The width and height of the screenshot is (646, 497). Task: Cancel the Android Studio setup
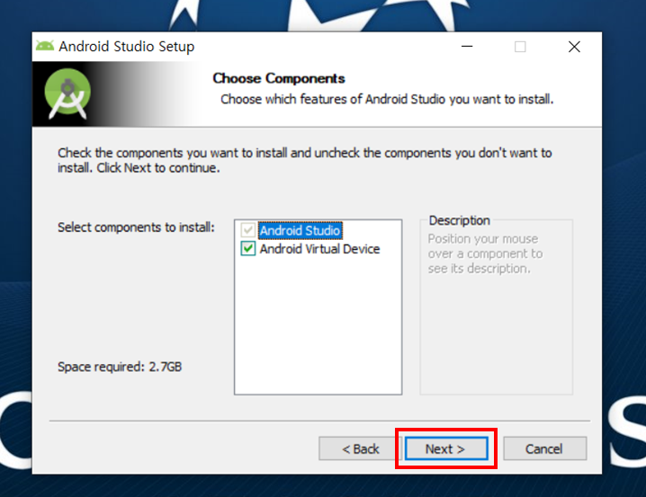(544, 448)
